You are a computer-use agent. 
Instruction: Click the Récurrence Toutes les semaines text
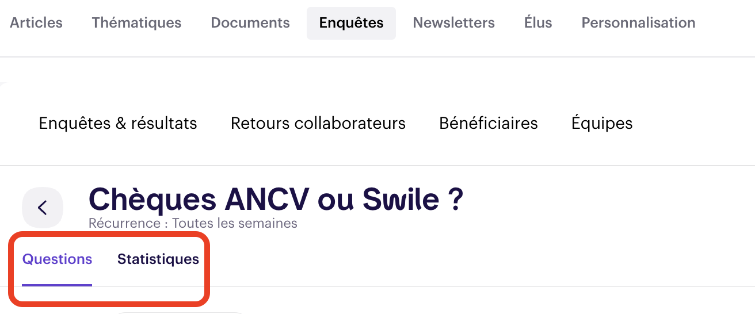point(193,223)
